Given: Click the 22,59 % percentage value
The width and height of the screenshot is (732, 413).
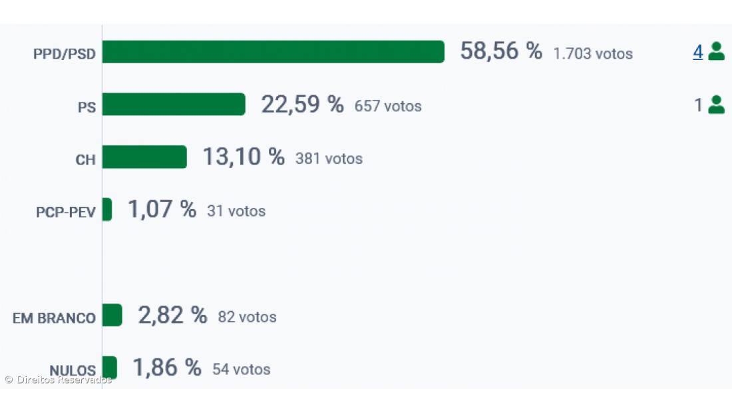Looking at the screenshot, I should coord(302,105).
